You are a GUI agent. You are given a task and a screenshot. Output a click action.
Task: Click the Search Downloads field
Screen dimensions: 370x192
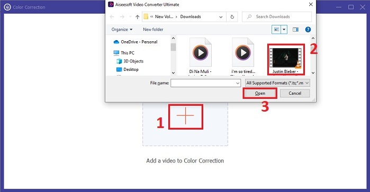[277, 17]
